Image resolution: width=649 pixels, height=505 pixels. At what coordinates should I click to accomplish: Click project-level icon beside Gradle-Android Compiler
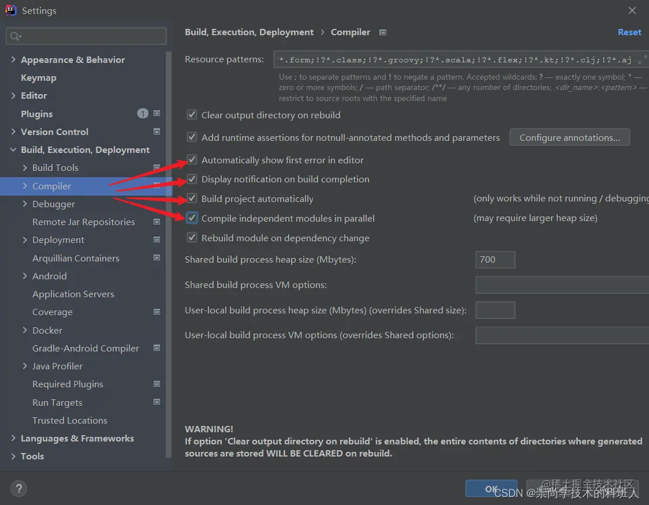click(156, 348)
